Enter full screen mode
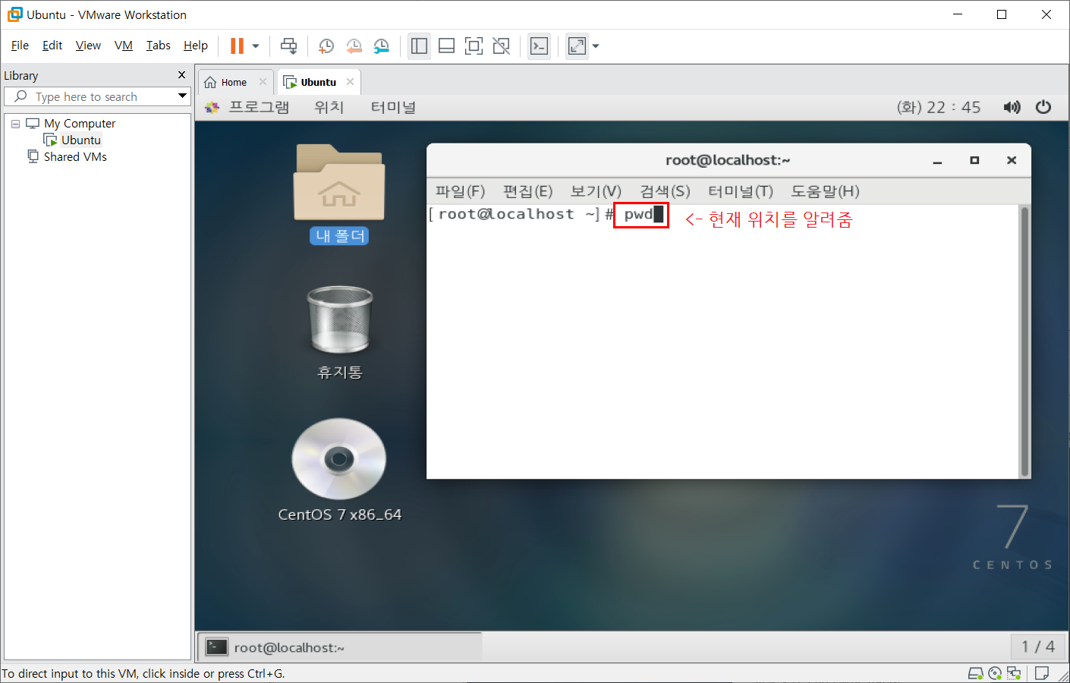The width and height of the screenshot is (1070, 683). coord(474,46)
